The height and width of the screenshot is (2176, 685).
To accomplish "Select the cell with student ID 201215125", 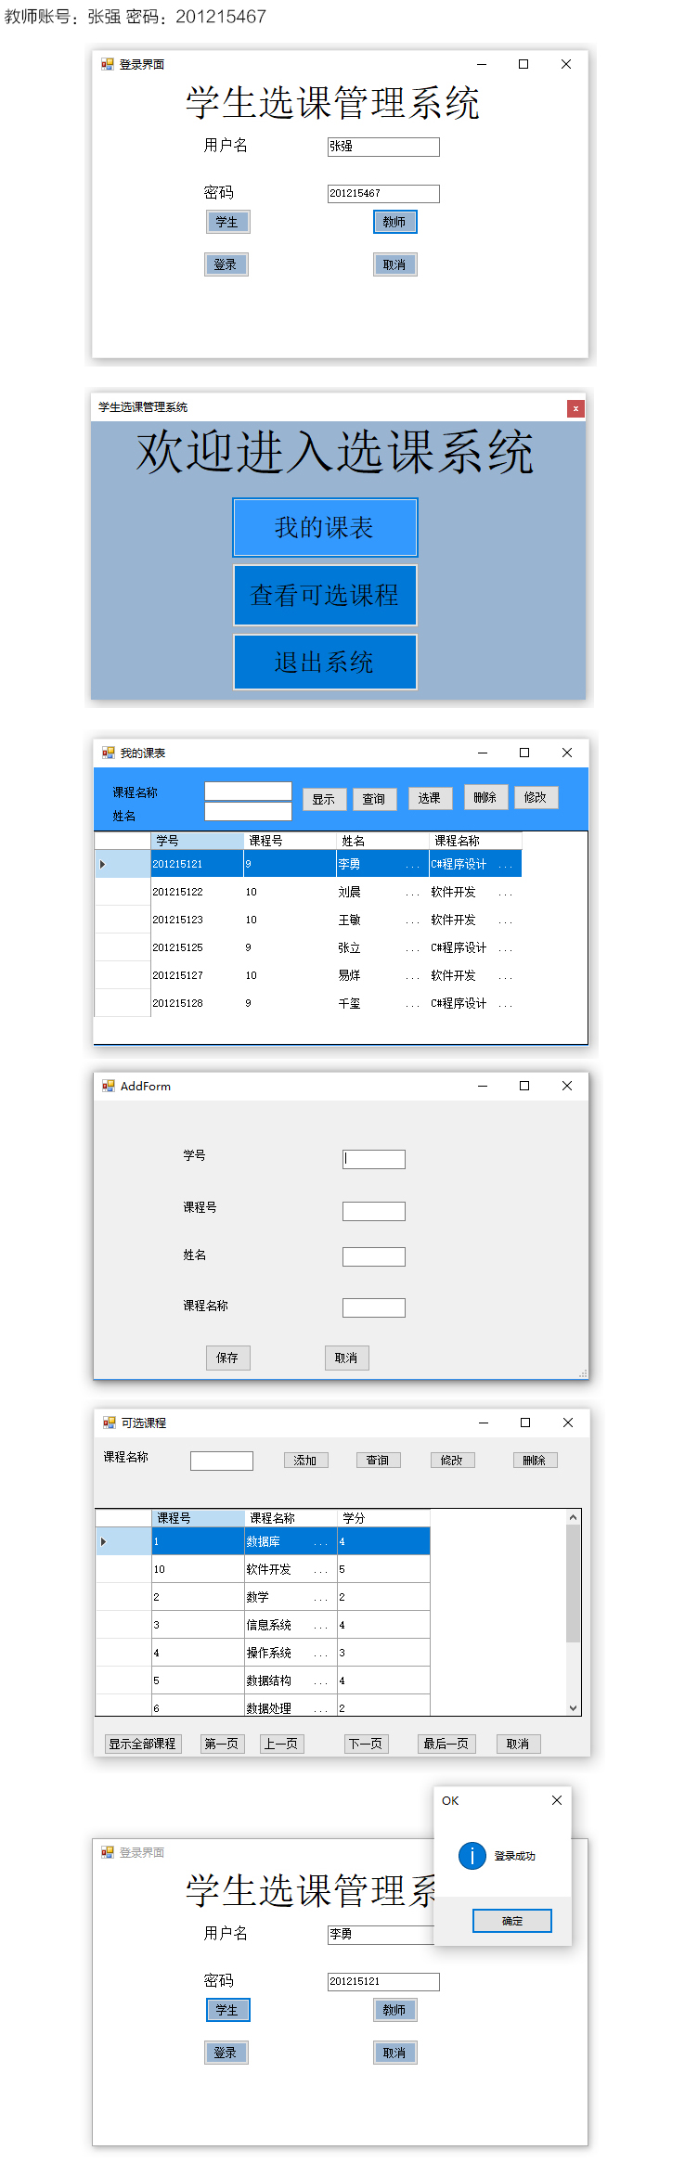I will point(197,947).
